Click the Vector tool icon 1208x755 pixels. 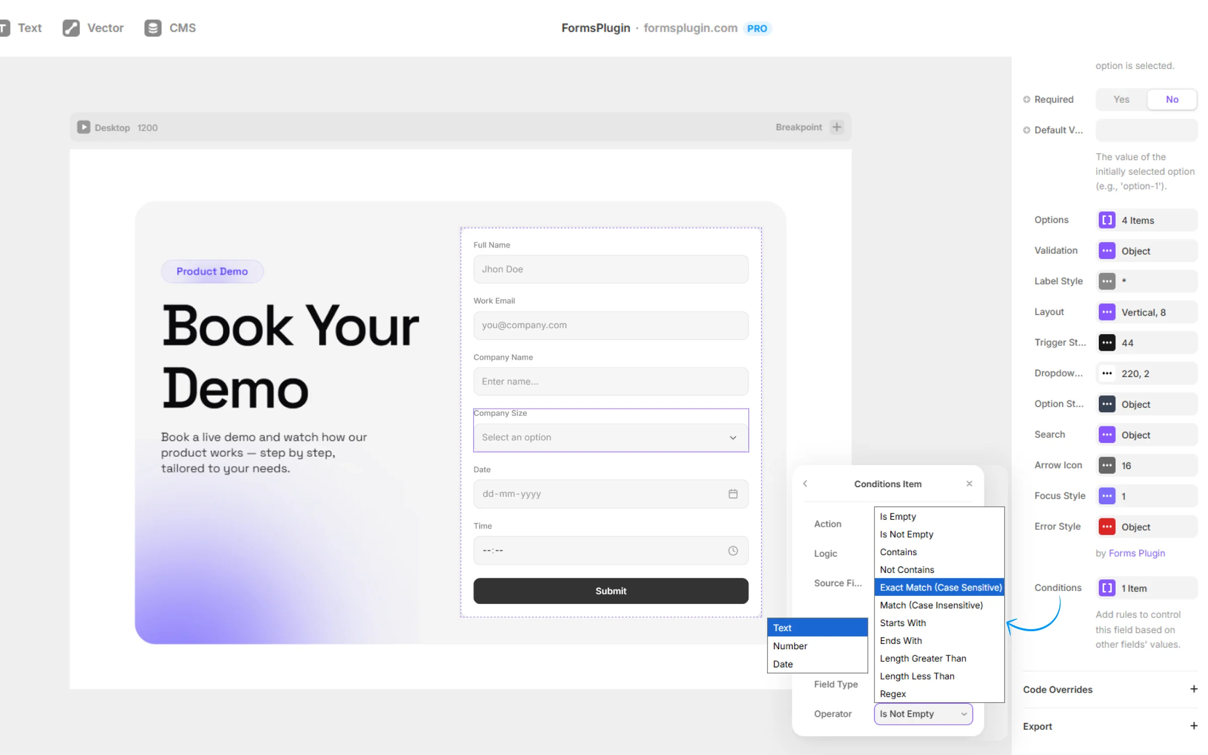[x=71, y=28]
